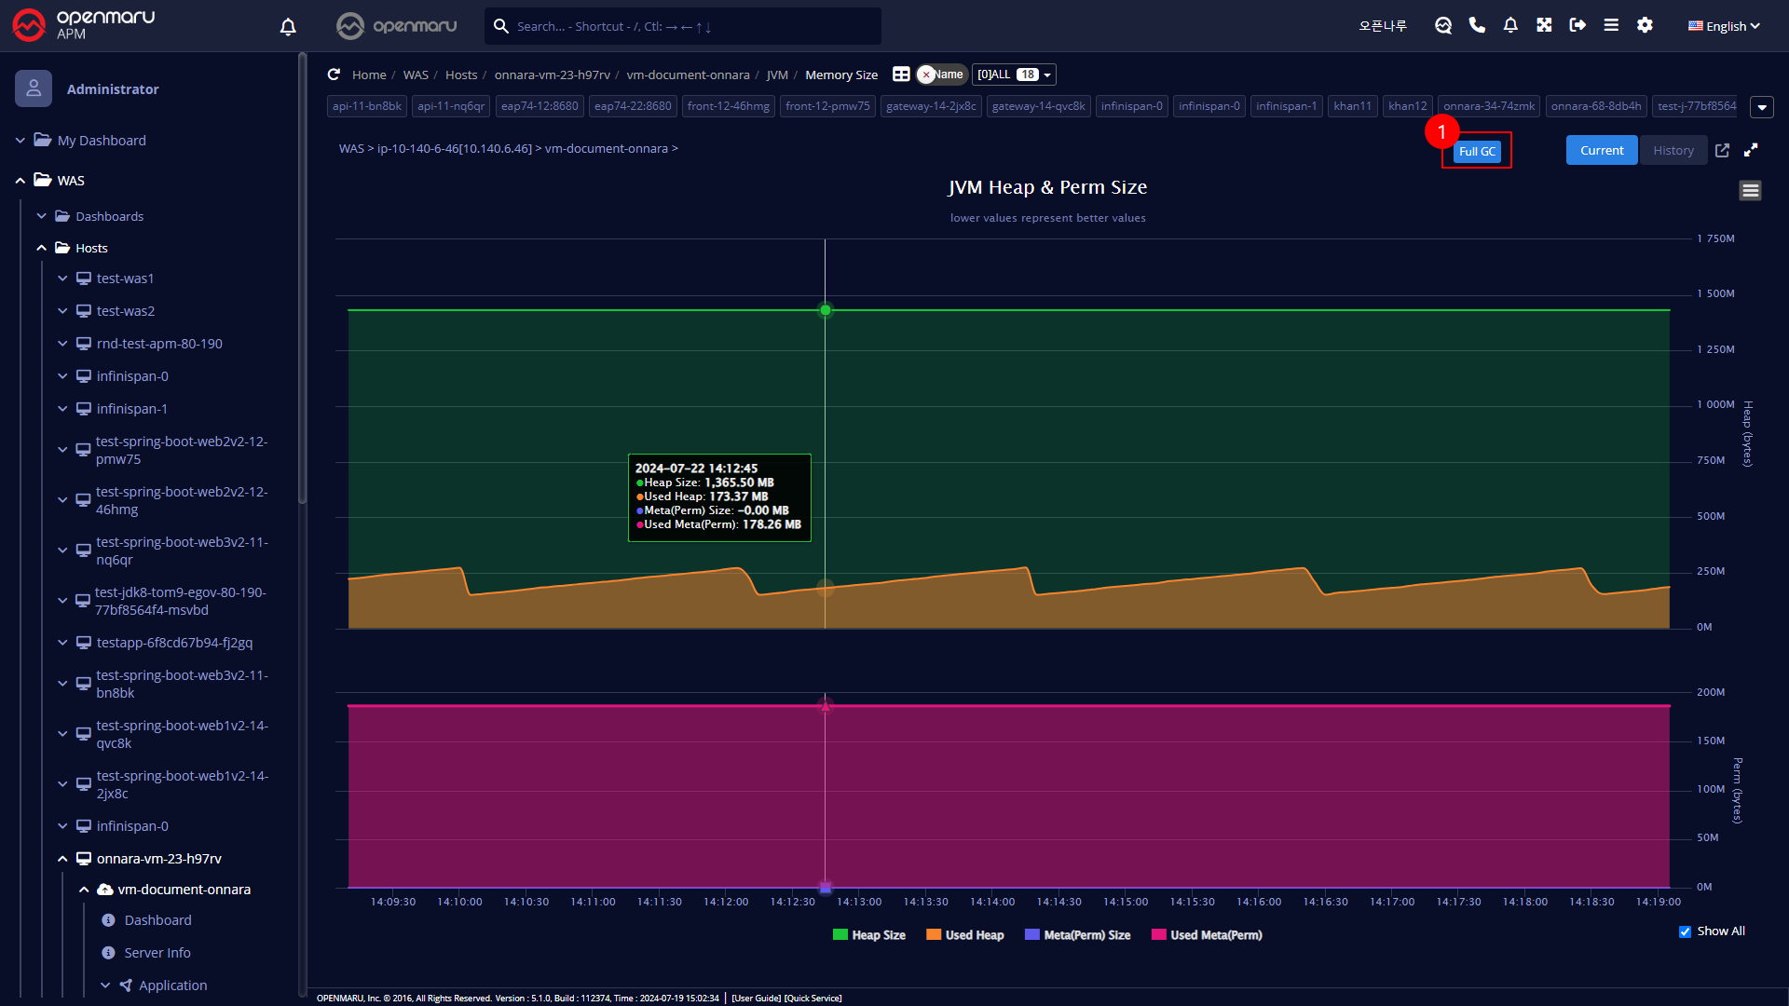Click the phone icon in top bar
The width and height of the screenshot is (1789, 1006).
[x=1477, y=25]
